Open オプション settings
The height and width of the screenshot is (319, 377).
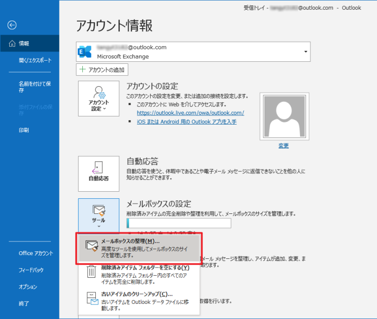[x=28, y=287]
